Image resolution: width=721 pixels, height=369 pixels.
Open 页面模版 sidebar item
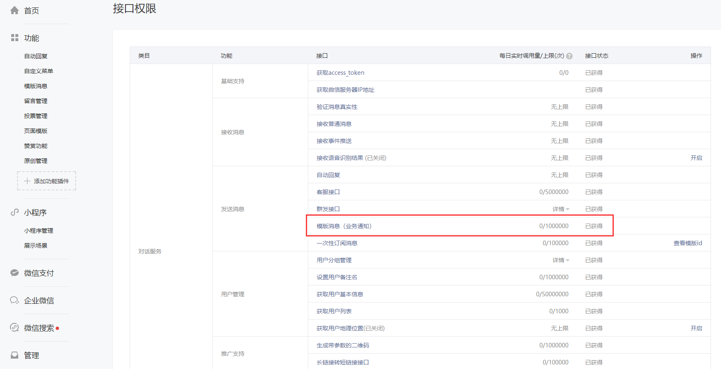pos(36,131)
